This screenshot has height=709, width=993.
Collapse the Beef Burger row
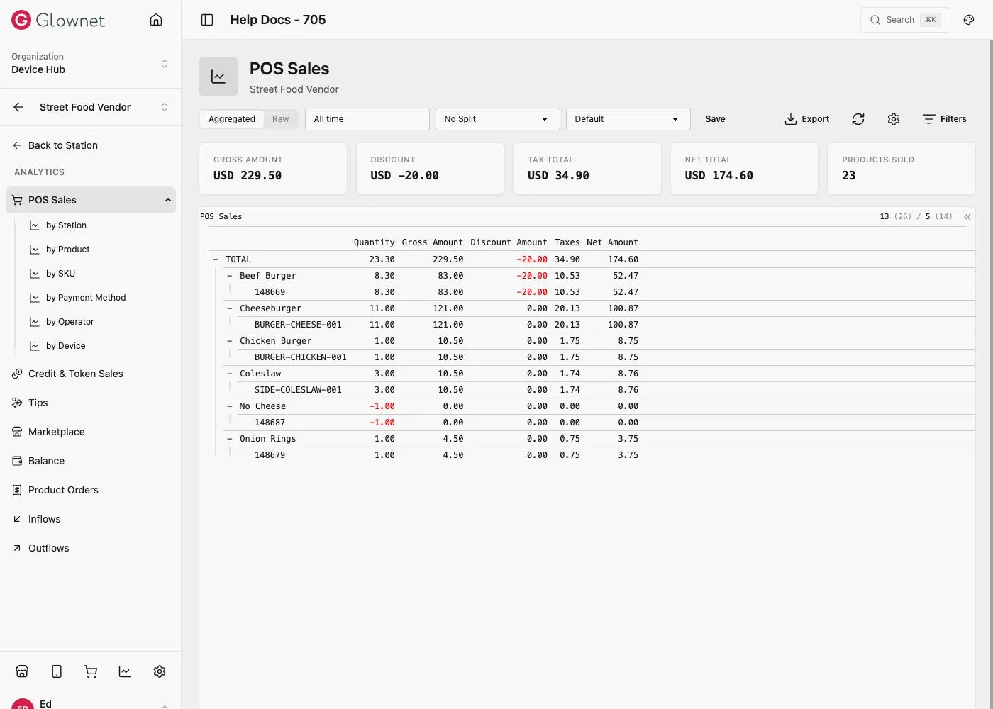(229, 276)
